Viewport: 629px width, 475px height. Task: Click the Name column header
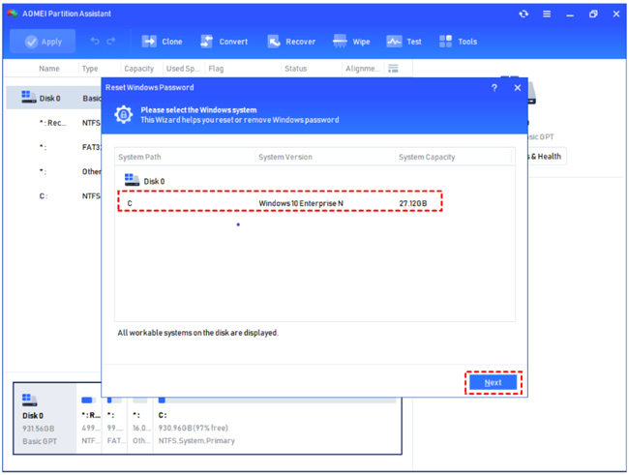point(49,69)
